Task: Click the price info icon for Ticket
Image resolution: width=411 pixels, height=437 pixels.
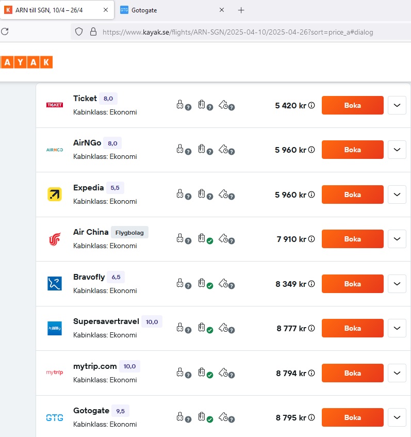Action: [x=311, y=106]
